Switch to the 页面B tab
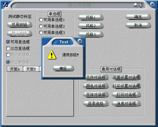The width and height of the screenshot is (158, 127). [x=31, y=69]
